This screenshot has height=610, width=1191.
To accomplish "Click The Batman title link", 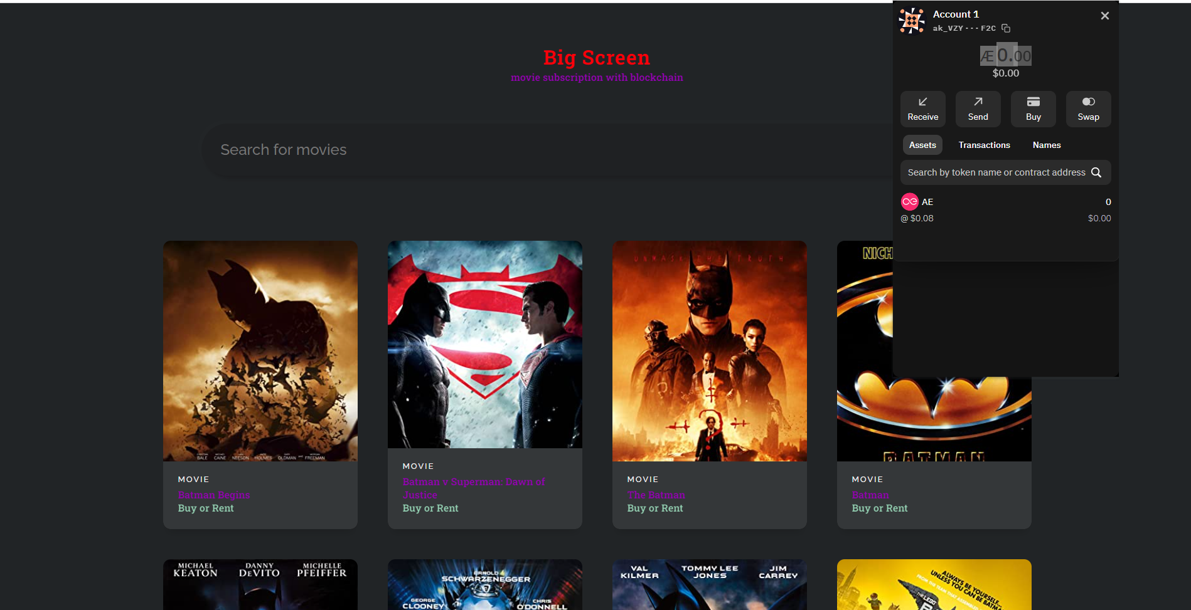I will coord(656,495).
